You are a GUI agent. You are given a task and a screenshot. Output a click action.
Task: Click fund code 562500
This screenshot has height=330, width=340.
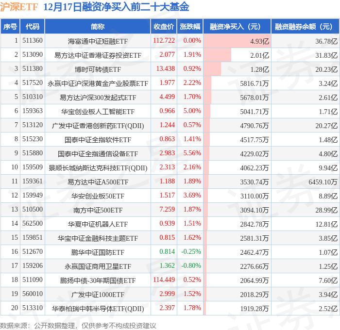point(33,224)
